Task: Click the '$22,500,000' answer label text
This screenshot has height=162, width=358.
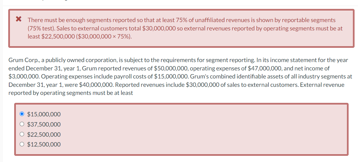Action: [x=44, y=135]
